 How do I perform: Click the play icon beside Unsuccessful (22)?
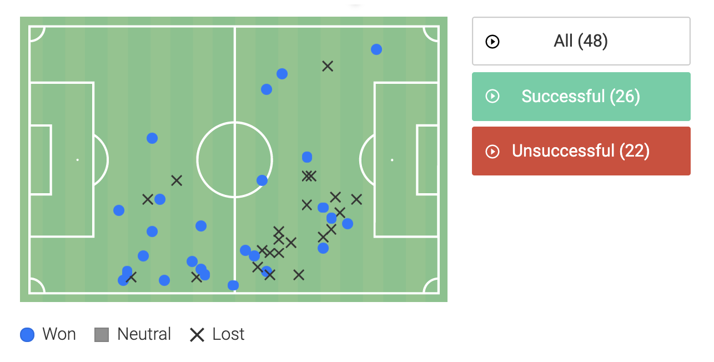tap(492, 151)
